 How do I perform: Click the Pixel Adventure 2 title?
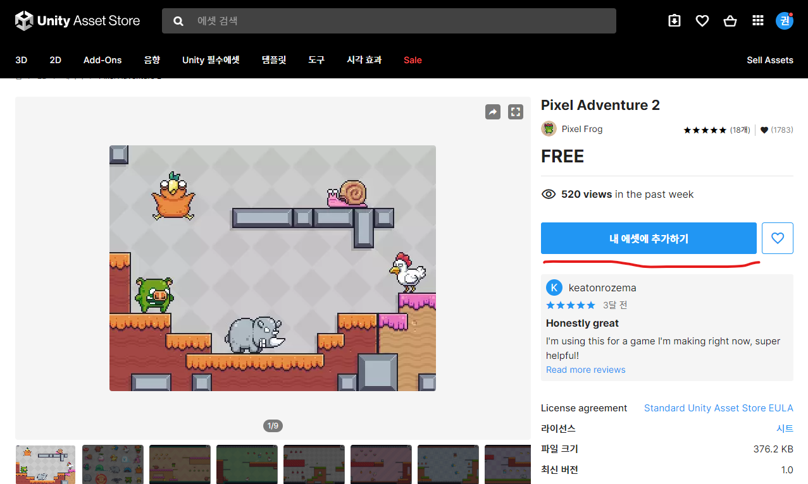[x=600, y=106]
